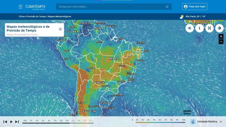Click Faça seu login button
226x127 pixels.
[x=195, y=6]
